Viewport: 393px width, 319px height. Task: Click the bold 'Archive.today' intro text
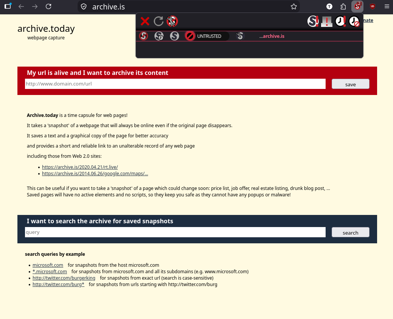tap(42, 115)
